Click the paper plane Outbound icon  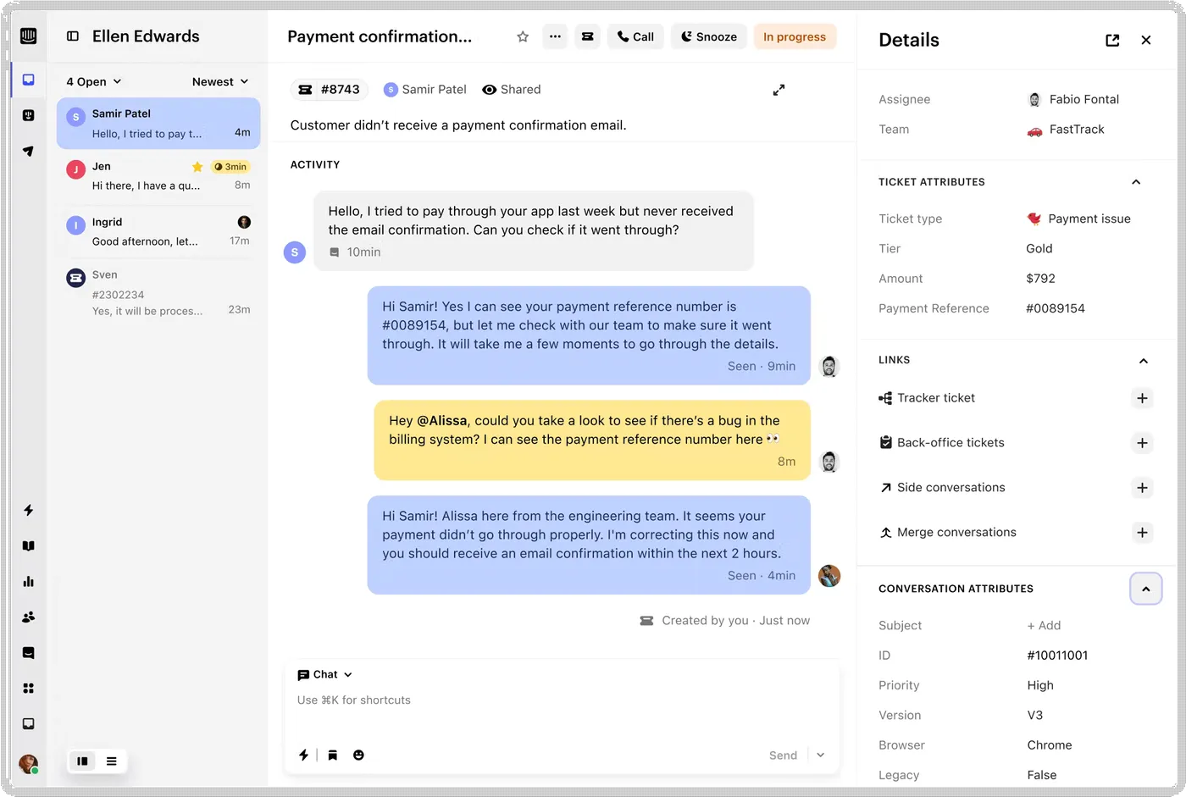pos(28,151)
